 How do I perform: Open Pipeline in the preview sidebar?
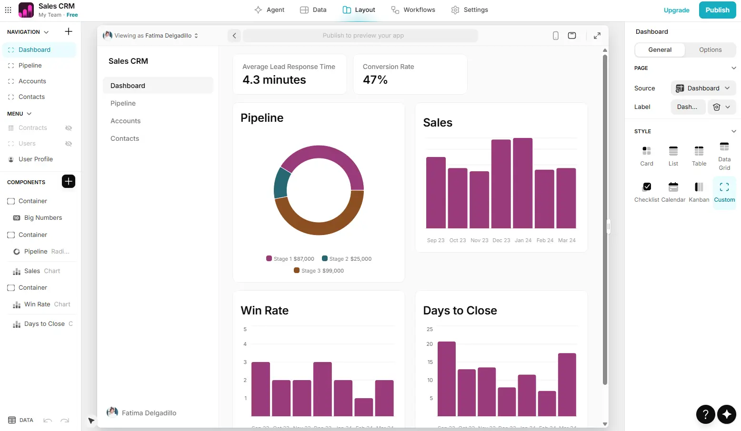click(158, 103)
